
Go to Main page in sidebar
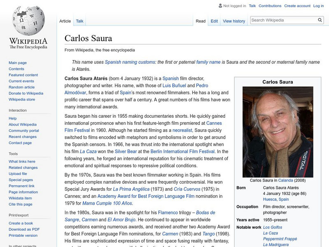pos(18,63)
